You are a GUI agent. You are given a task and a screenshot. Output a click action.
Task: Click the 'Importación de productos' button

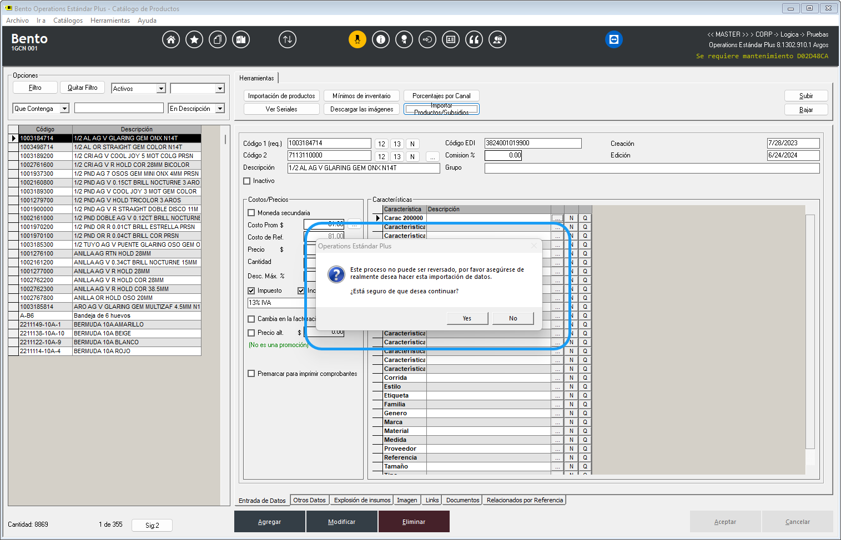pyautogui.click(x=281, y=96)
